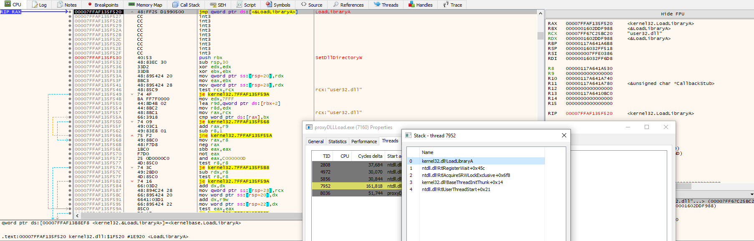The width and height of the screenshot is (754, 241).
Task: Open the dropdown arrow in lower right panel
Action: pos(752,194)
